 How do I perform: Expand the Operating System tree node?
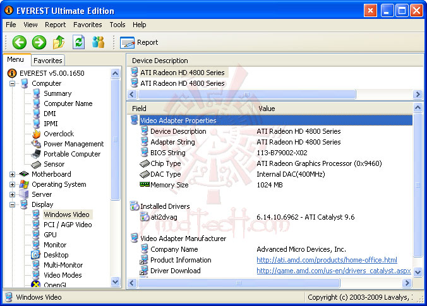coord(12,184)
